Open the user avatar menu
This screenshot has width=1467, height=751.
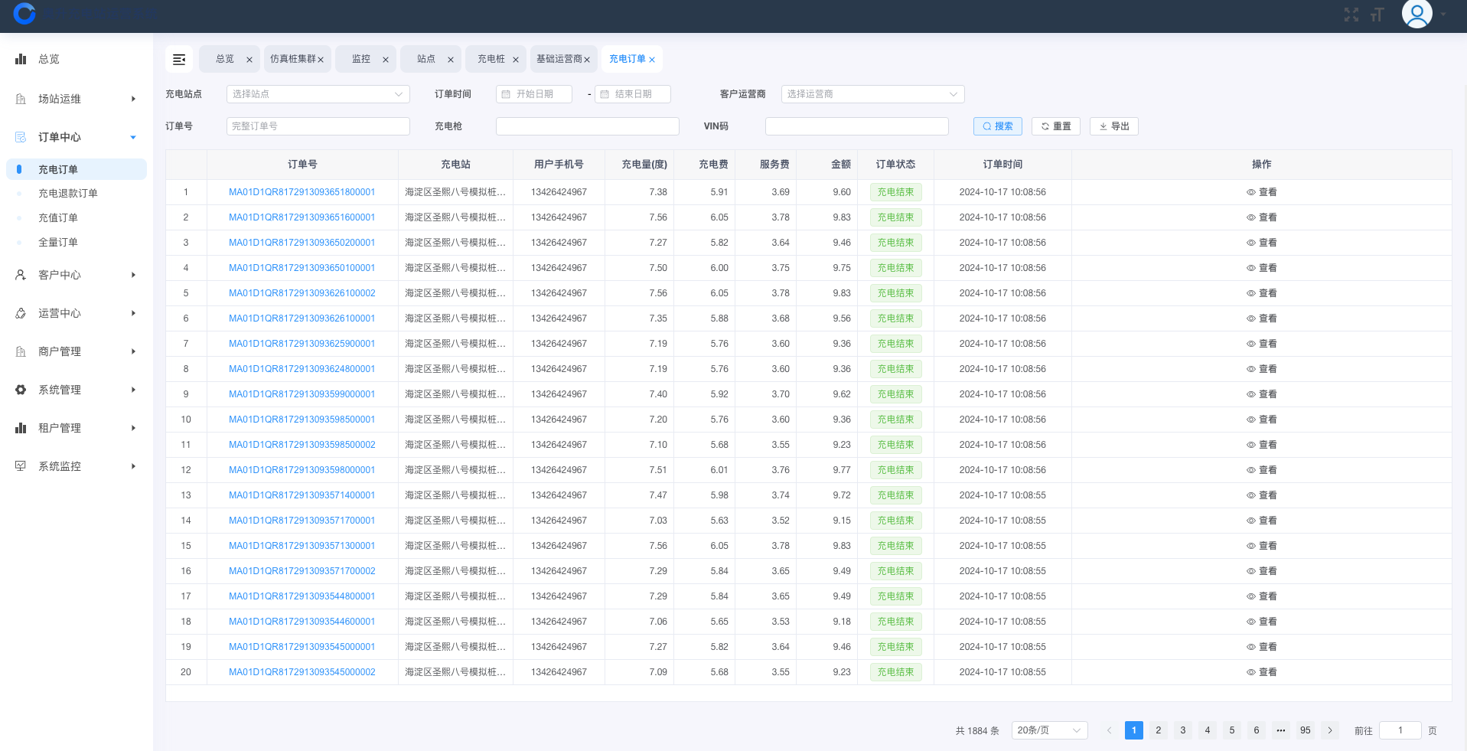(1416, 14)
